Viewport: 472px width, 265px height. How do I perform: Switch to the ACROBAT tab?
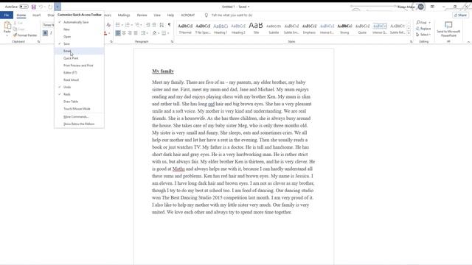point(188,15)
